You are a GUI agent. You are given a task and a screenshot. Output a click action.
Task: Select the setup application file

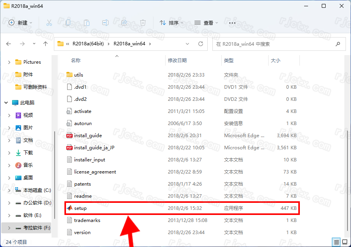80,208
